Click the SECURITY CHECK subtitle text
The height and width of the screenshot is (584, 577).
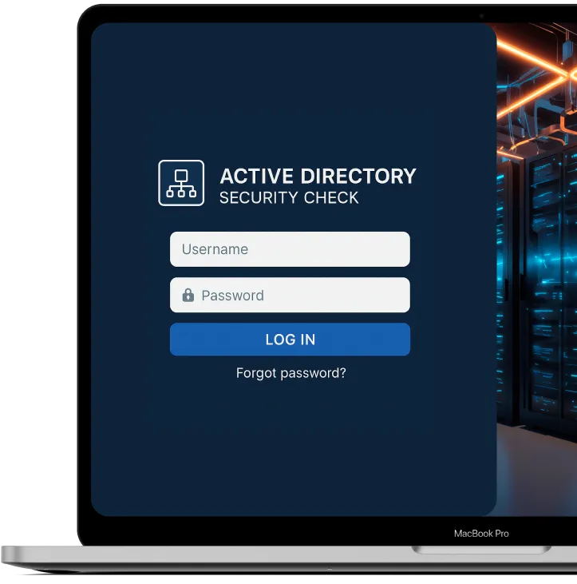click(x=289, y=198)
